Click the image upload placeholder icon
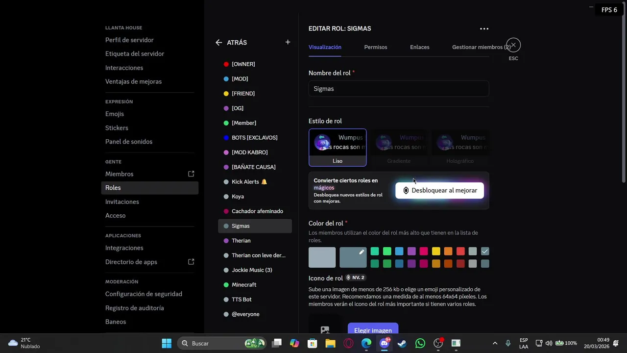Screen dimensions: 627x353 325,329
